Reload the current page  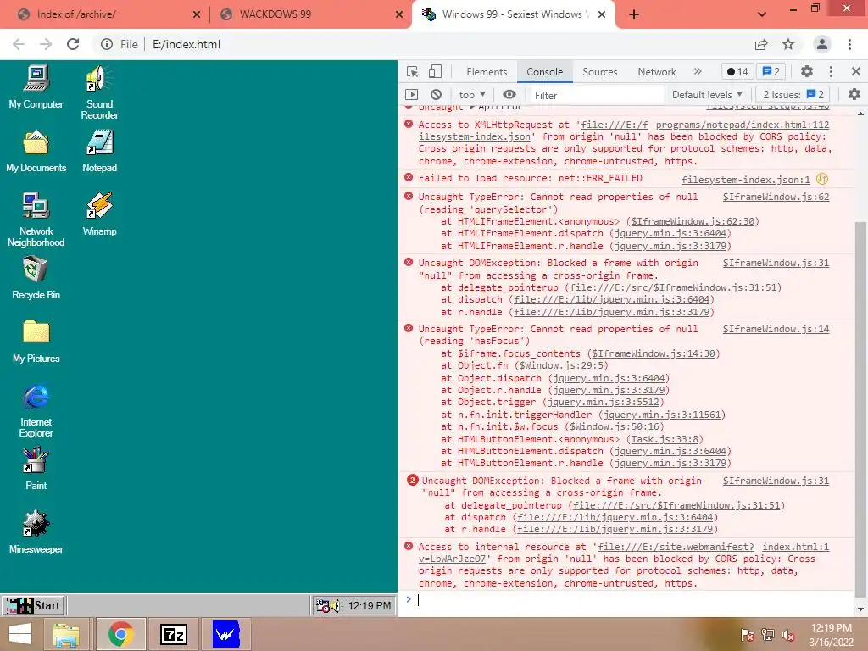pos(73,44)
